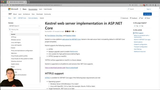Open the browser three-dot menu
This screenshot has height=90, width=160.
tap(158, 5)
